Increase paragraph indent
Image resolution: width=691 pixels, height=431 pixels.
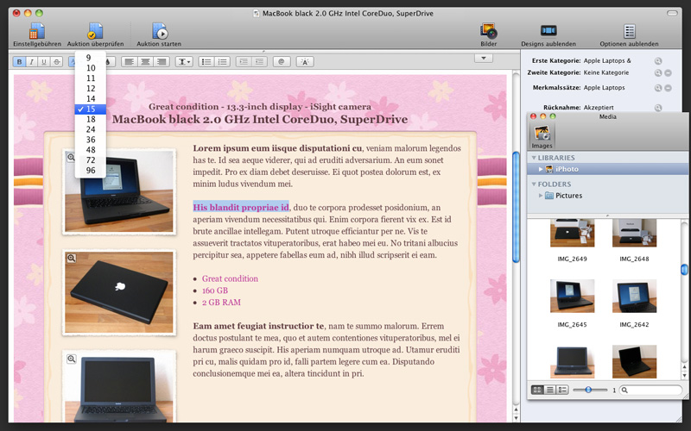(244, 62)
